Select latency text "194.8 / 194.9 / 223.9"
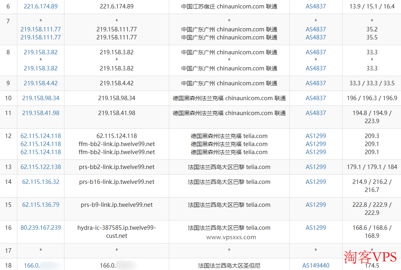401x270 pixels. pos(372,117)
